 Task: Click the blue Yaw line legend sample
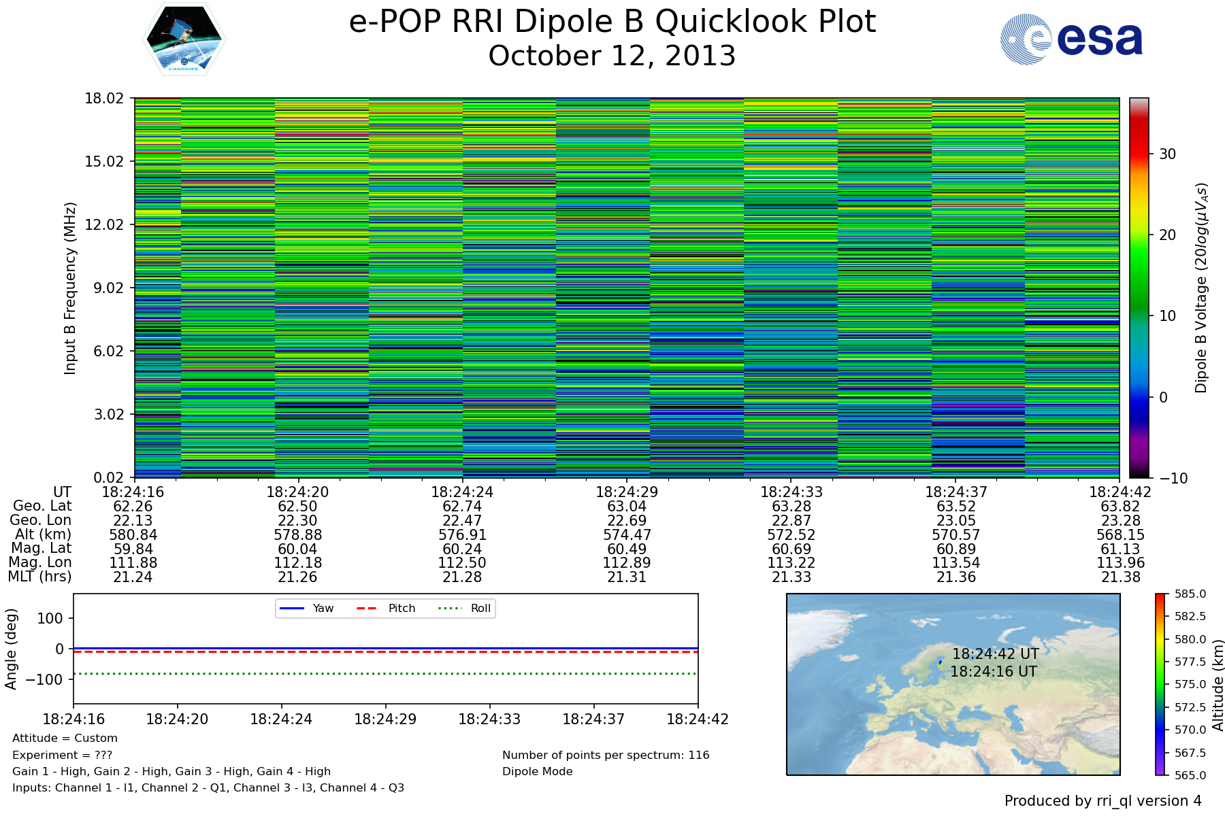292,608
